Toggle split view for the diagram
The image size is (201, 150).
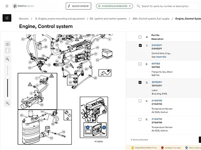pos(8,44)
